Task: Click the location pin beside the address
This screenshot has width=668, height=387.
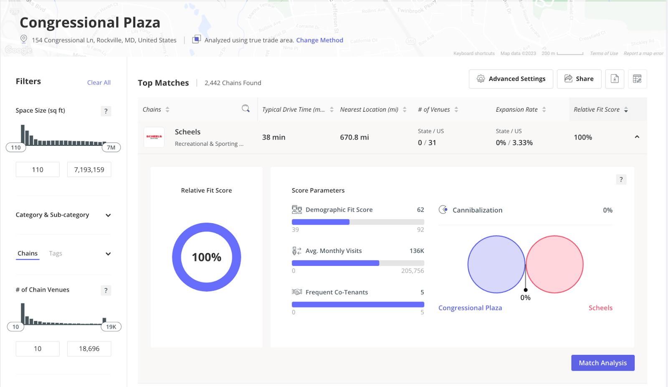Action: 23,39
